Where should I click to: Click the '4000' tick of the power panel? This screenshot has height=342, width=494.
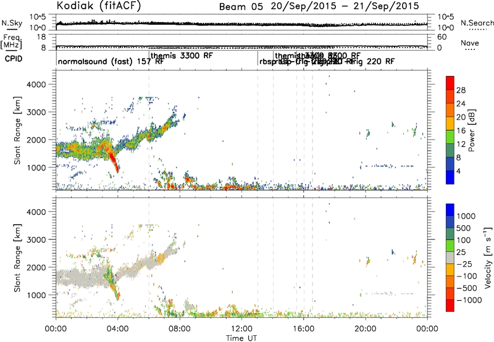[36, 85]
